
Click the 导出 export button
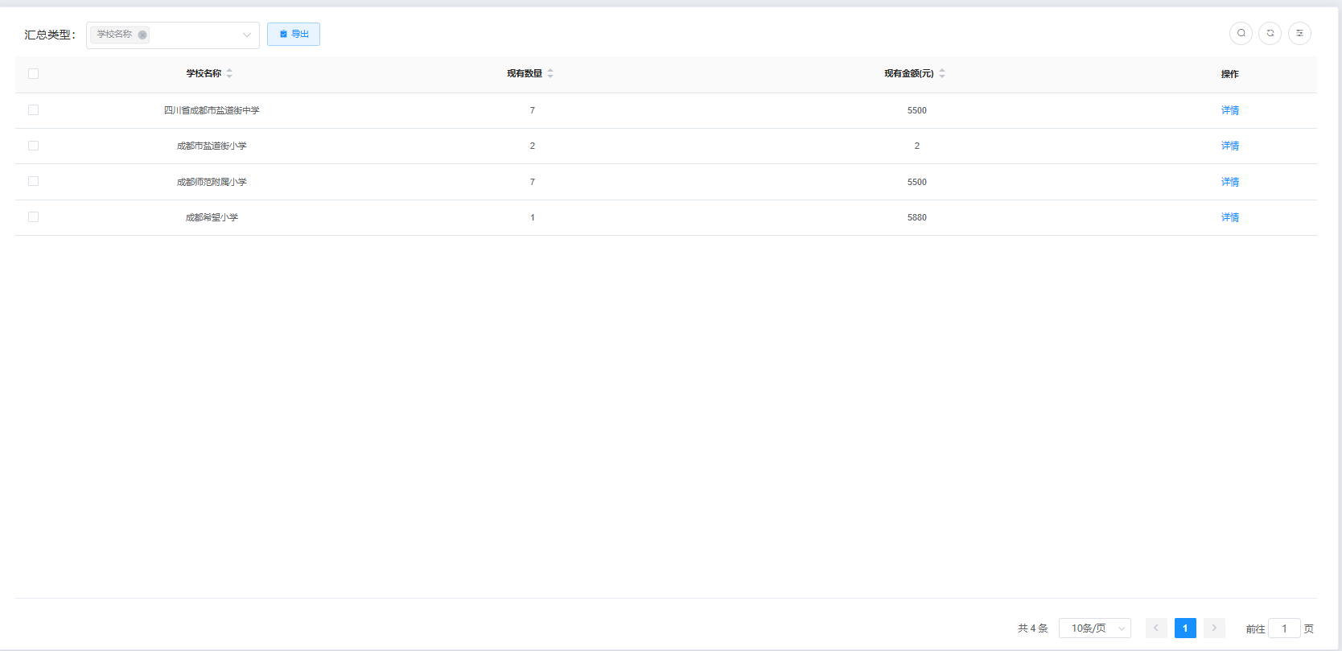pos(294,34)
